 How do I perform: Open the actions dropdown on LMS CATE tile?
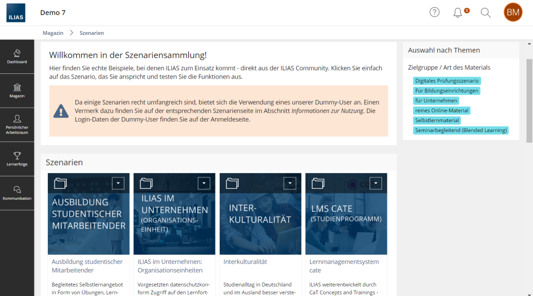pyautogui.click(x=376, y=183)
